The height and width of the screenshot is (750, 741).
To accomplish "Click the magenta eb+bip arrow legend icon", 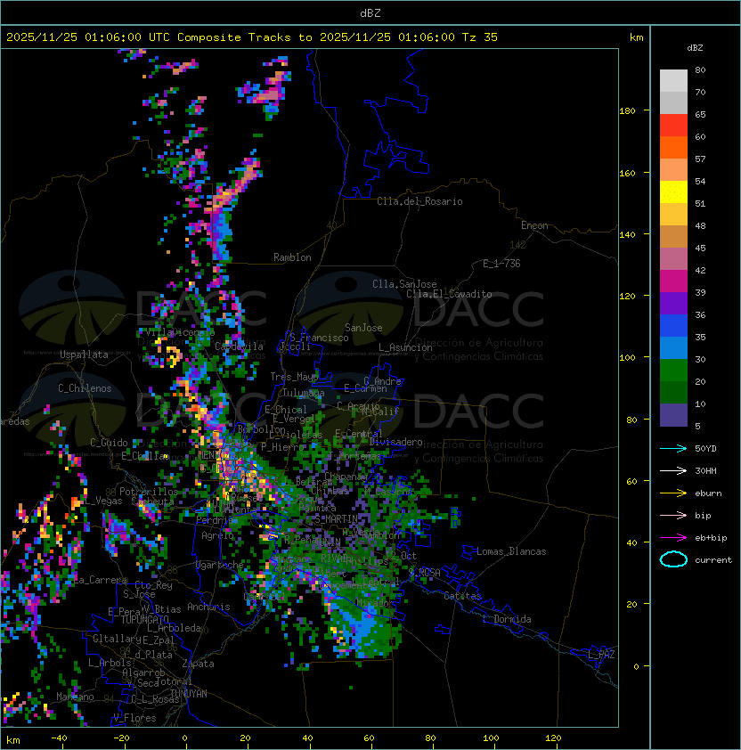I will [673, 538].
